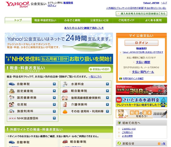Click the beginner leaf icon beside 初めての方へ
The image size is (171, 147).
click(x=119, y=123)
